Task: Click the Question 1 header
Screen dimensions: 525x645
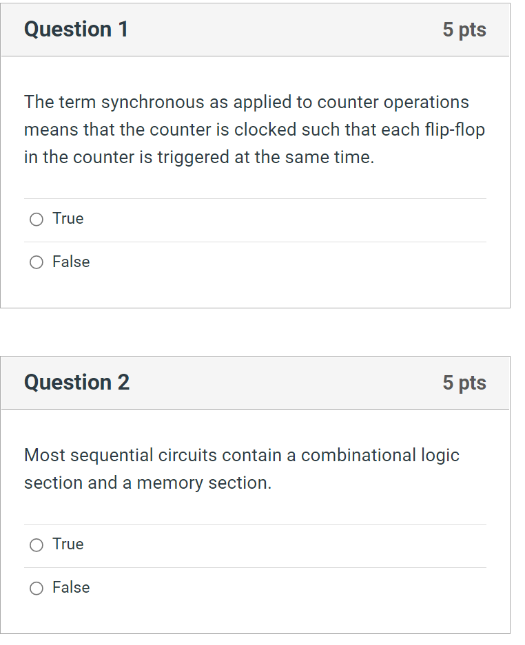Action: click(76, 30)
